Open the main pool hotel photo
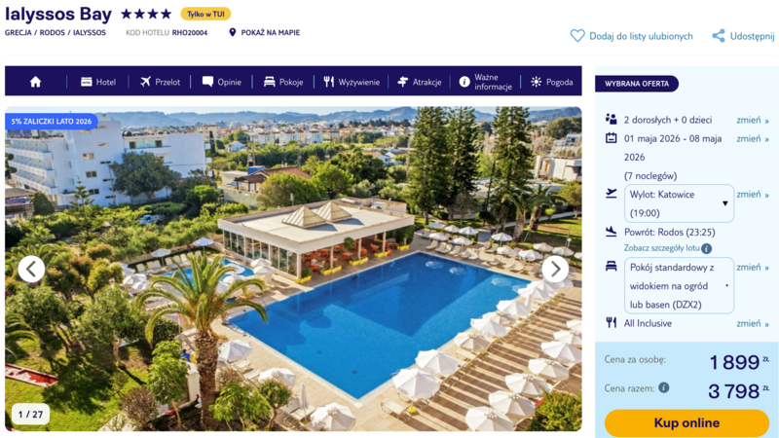779x438 pixels. 293,269
